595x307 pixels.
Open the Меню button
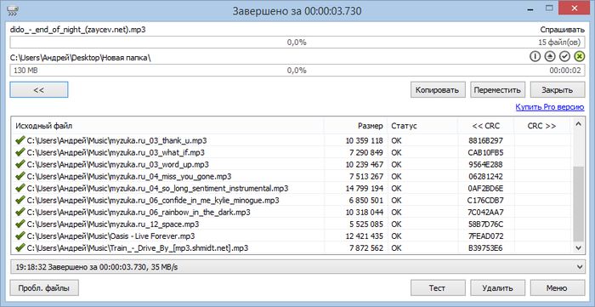tap(557, 288)
